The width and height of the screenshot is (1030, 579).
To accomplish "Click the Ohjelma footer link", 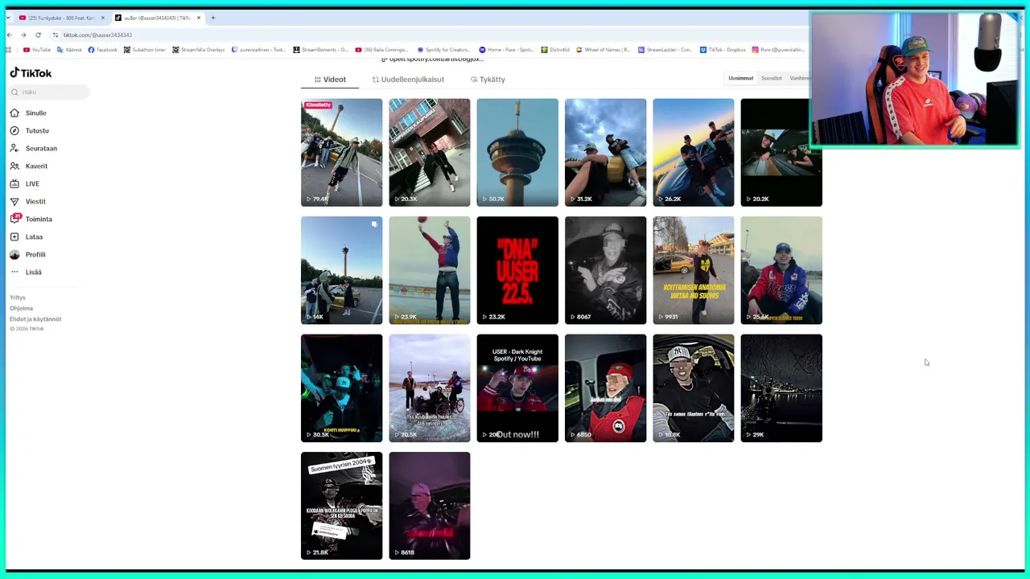I will coord(21,308).
